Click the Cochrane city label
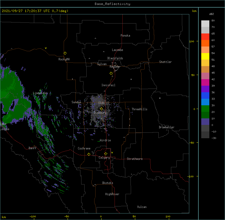This screenshot has height=220, width=225. pos(84,148)
